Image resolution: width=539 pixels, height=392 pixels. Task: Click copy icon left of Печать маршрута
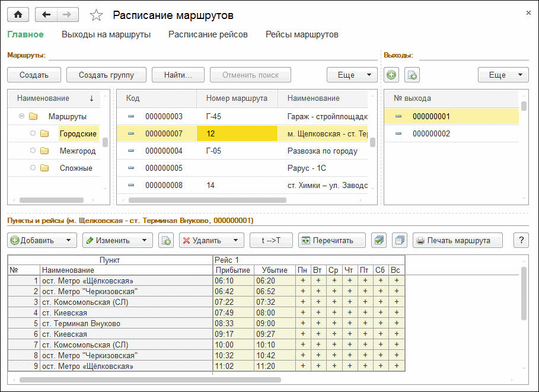(x=400, y=240)
